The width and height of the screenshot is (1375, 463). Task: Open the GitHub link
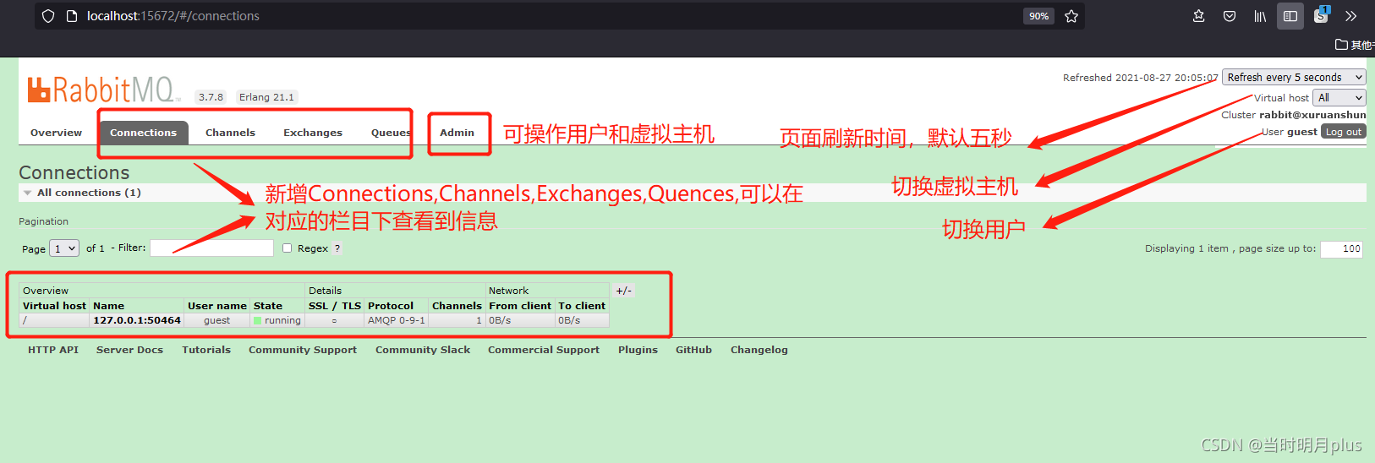click(x=693, y=350)
